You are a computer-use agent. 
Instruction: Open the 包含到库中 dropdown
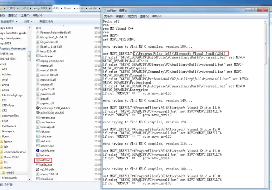point(9,22)
